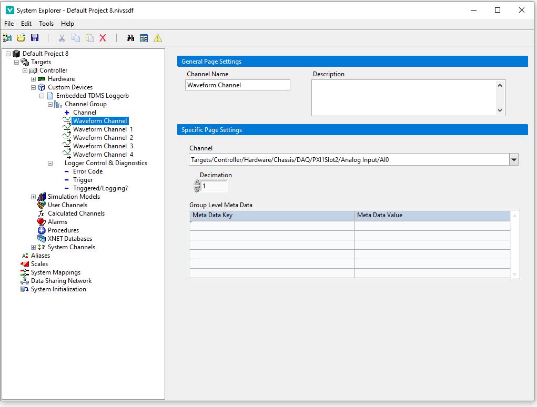This screenshot has height=407, width=537.
Task: Open the Tools menu
Action: point(46,24)
